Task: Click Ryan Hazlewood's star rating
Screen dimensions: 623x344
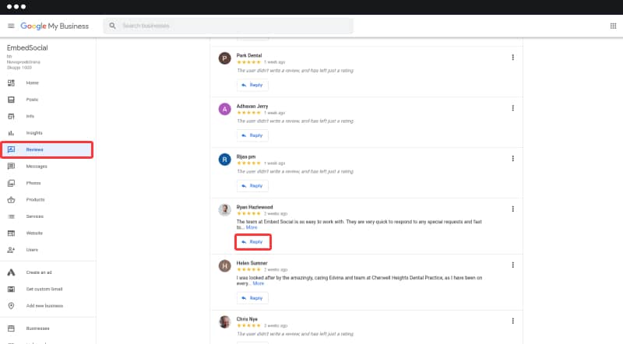Action: [248, 214]
